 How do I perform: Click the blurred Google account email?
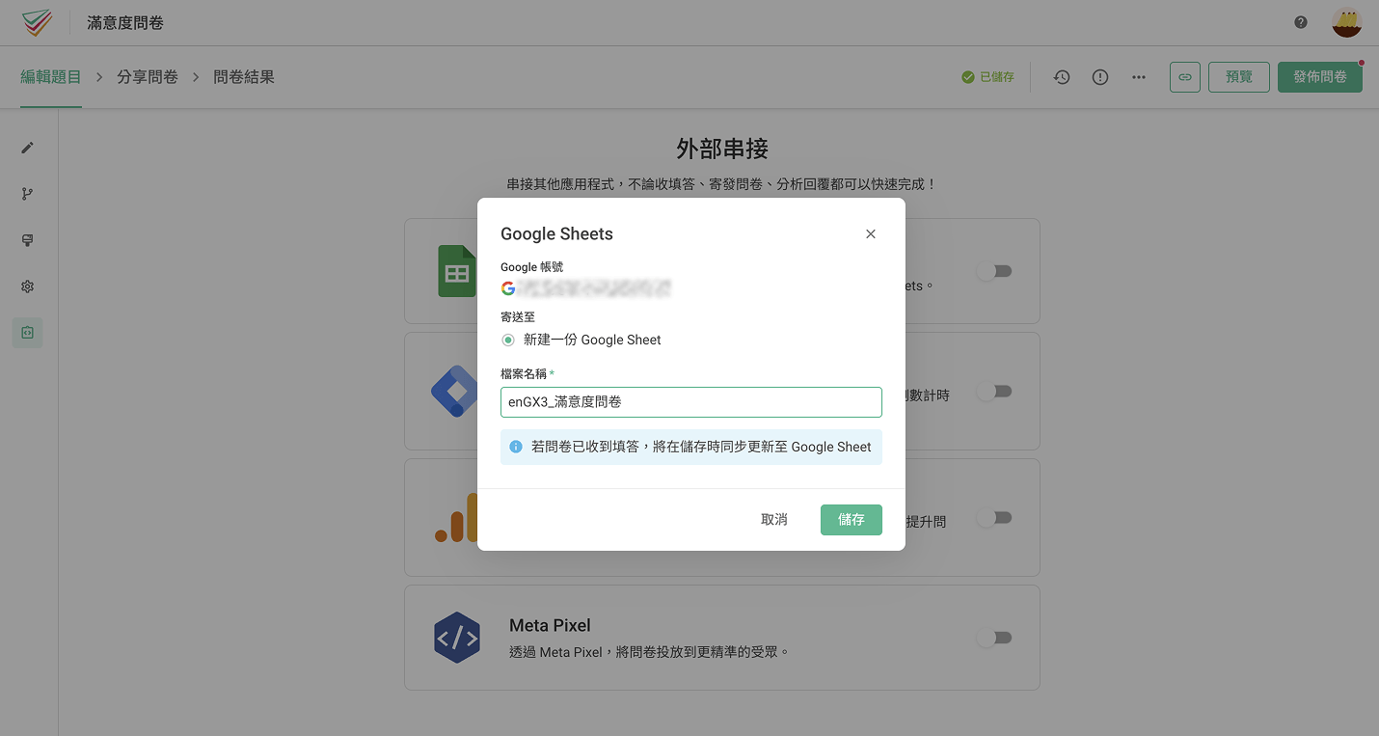pyautogui.click(x=594, y=287)
